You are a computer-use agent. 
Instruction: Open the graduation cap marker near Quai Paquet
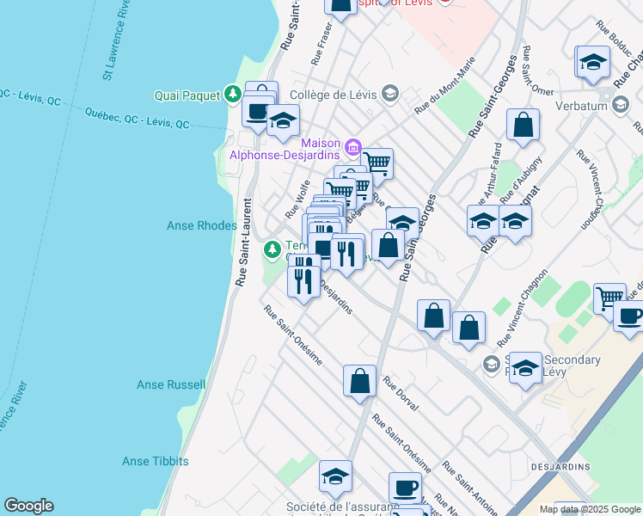click(283, 122)
